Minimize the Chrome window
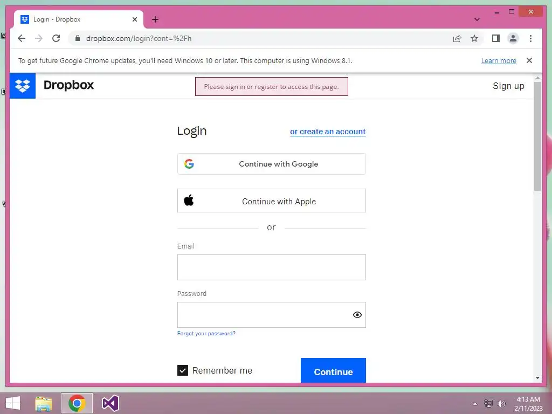 pyautogui.click(x=496, y=12)
